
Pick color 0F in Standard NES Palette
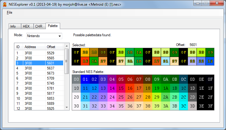(210, 79)
